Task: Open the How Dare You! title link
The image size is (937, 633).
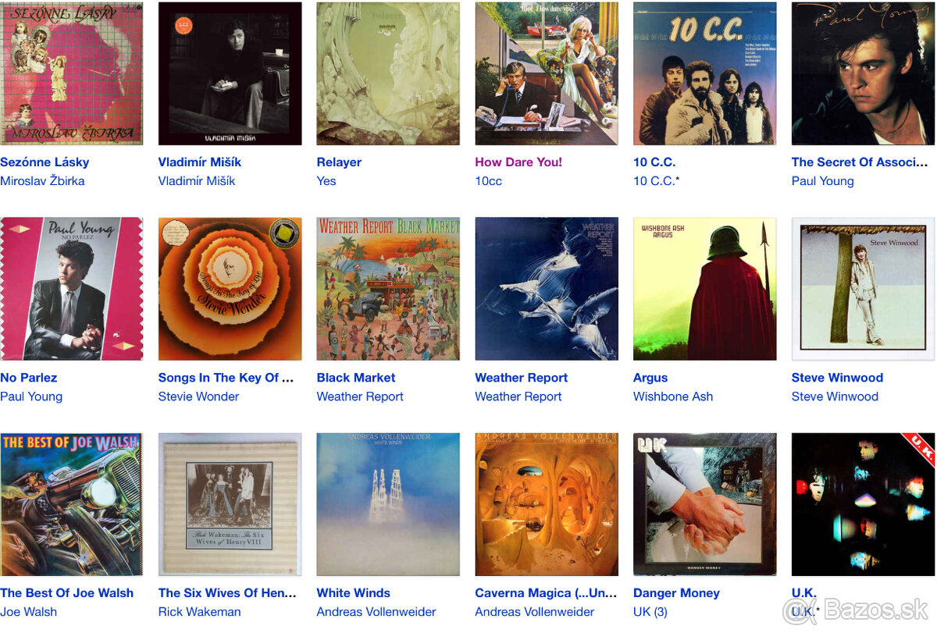Action: (x=518, y=162)
